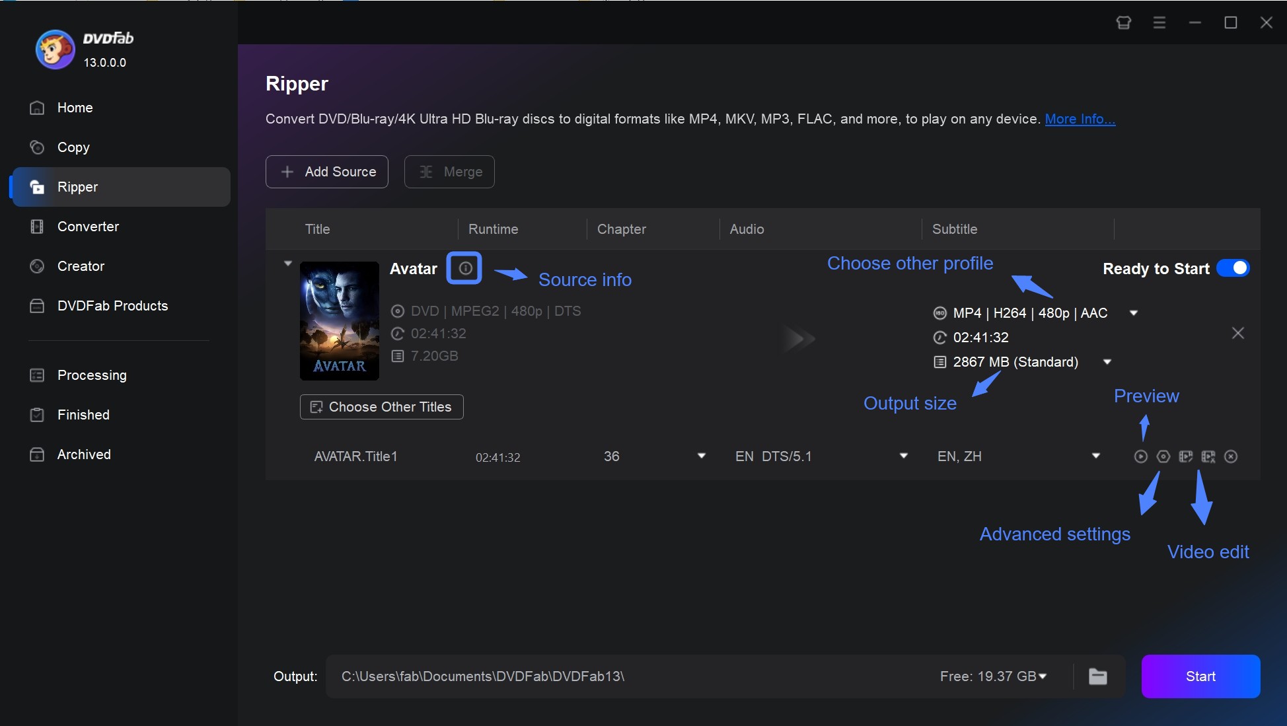Expand the Subtitle dropdown for AVATAR.Title1
The width and height of the screenshot is (1287, 726).
[1096, 456]
